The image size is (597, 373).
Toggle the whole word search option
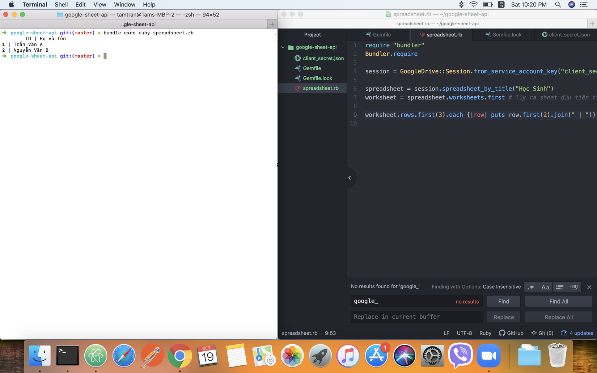pos(574,287)
